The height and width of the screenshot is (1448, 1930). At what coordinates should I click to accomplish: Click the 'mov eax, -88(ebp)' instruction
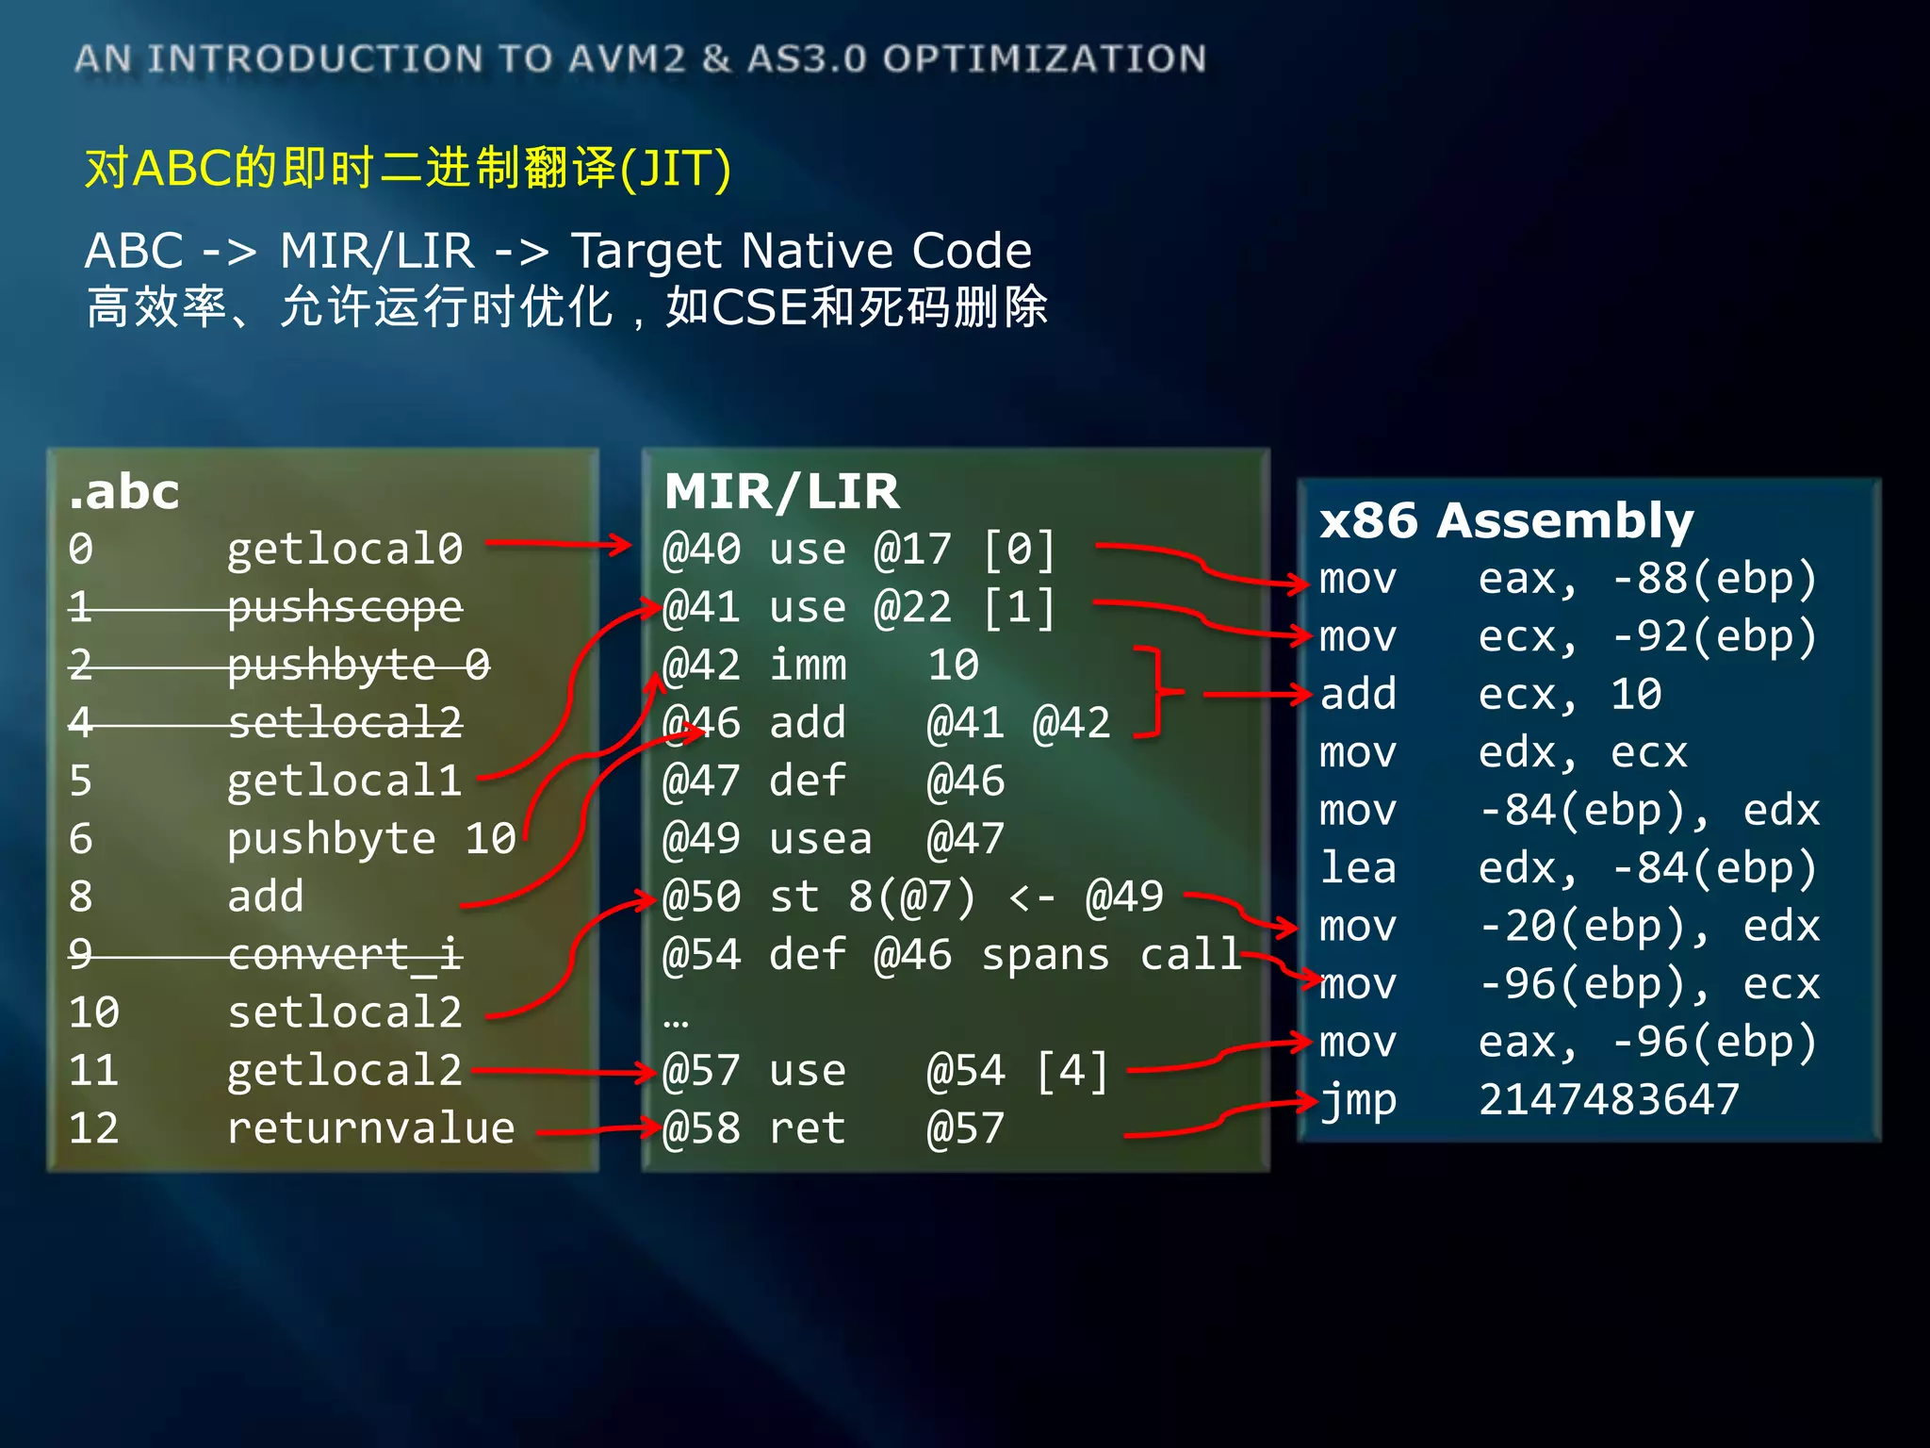1569,579
